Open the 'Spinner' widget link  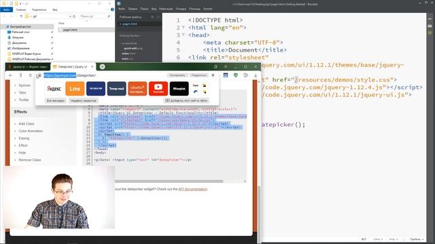point(24,85)
